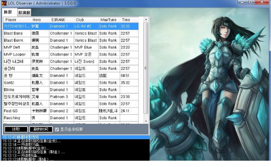The height and width of the screenshot is (167, 271).
Task: Switch to the 欧美服 tab
Action: click(x=24, y=13)
